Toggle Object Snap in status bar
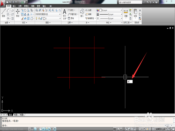 click(41, 129)
